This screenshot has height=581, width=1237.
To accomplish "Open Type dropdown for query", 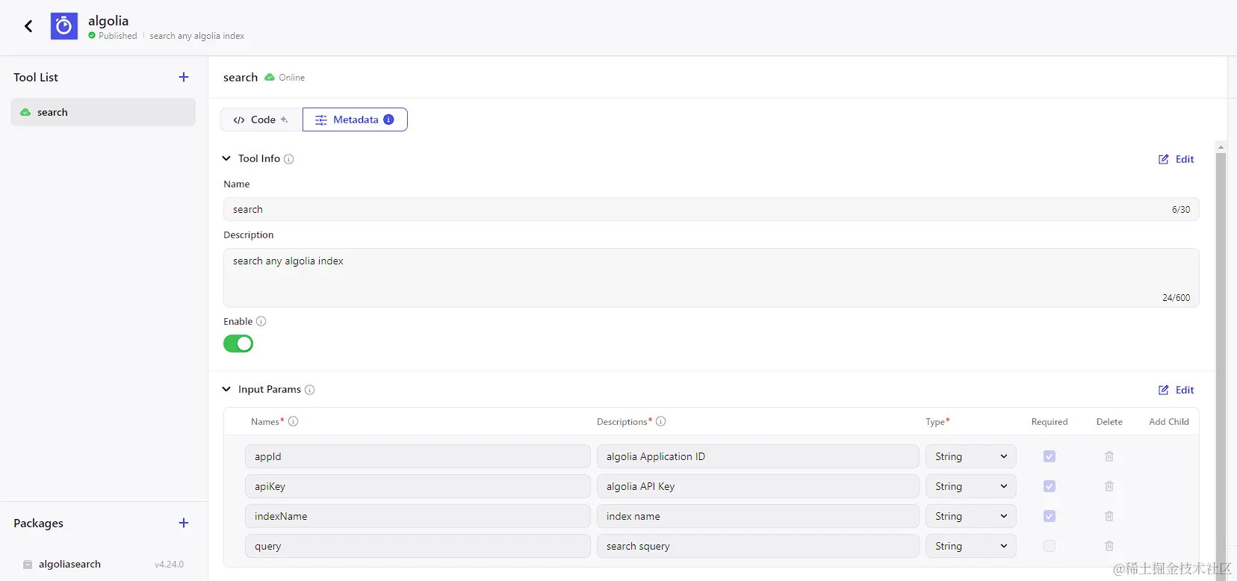I will (971, 546).
